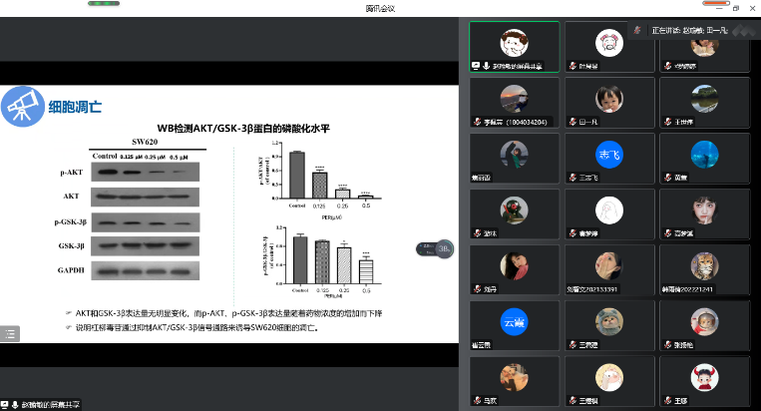761x411 pixels.
Task: Click the muted mic icon on 马欢's tile
Action: pos(476,400)
